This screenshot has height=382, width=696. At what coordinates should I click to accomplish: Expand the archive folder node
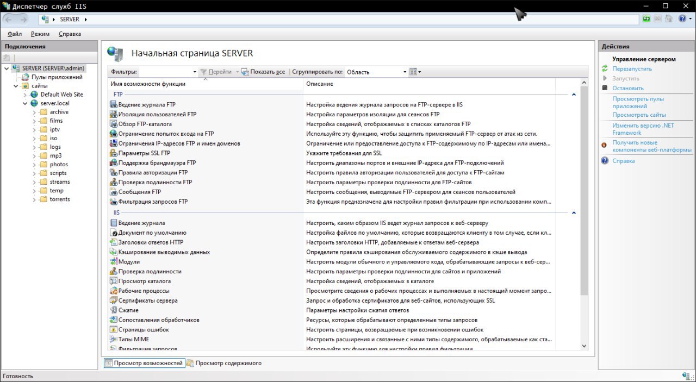(34, 112)
